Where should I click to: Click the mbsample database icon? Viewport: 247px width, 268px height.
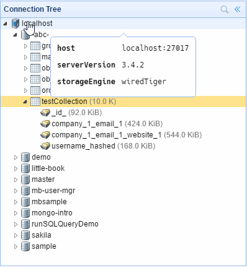click(25, 202)
